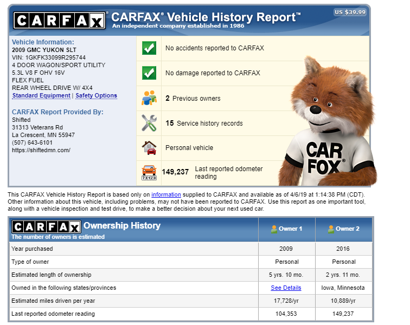Click the '4 DOOR WAGON/SPORT UTILITY' line

click(x=59, y=65)
